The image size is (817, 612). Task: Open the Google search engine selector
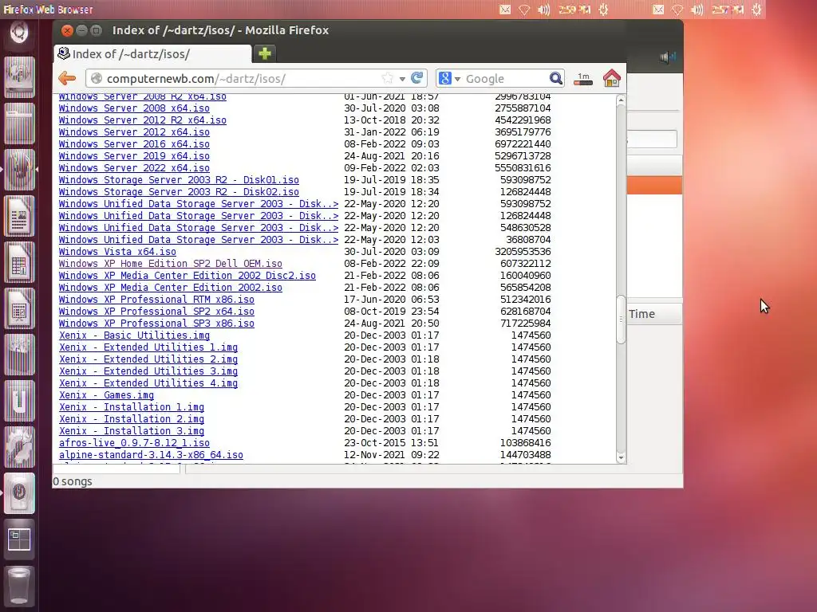[450, 79]
